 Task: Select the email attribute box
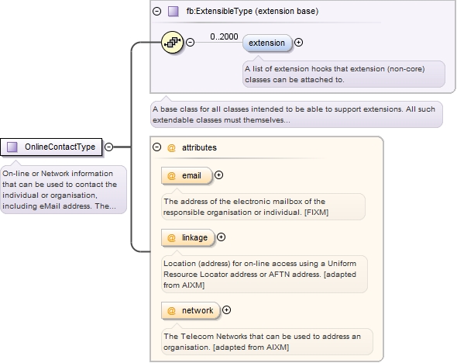(187, 175)
